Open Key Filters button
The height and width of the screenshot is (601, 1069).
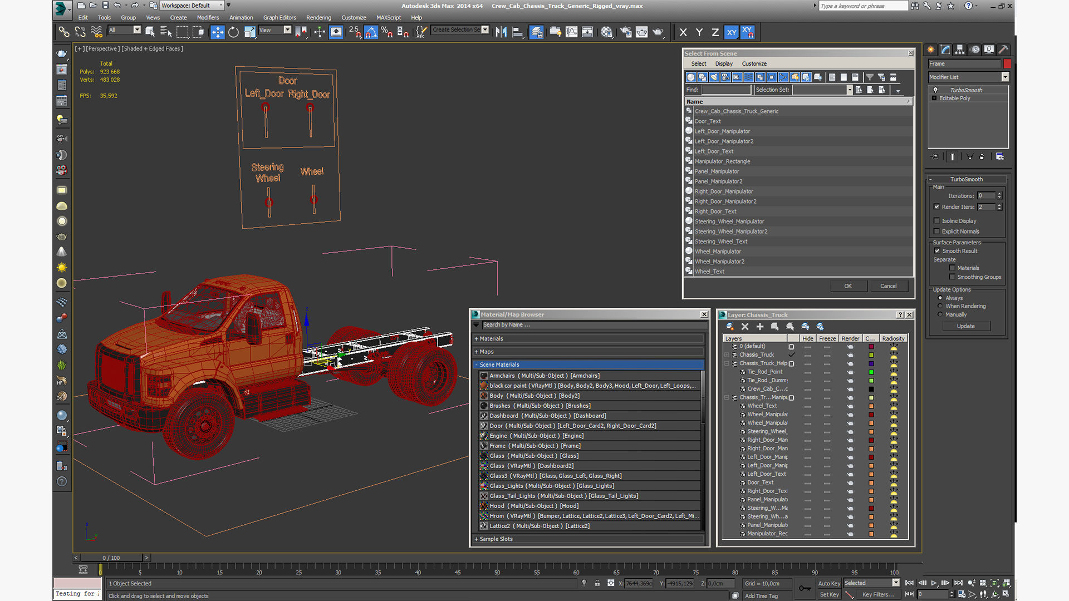click(878, 595)
